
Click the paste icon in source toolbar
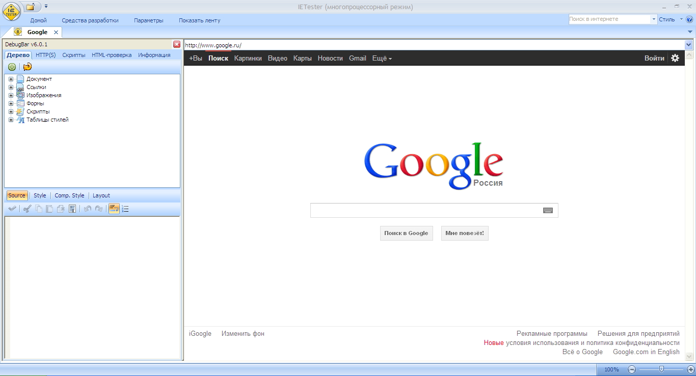(x=49, y=209)
